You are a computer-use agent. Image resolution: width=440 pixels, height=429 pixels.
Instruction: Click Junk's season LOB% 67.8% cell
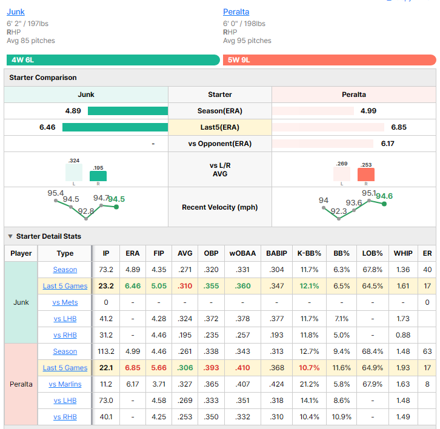[372, 270]
